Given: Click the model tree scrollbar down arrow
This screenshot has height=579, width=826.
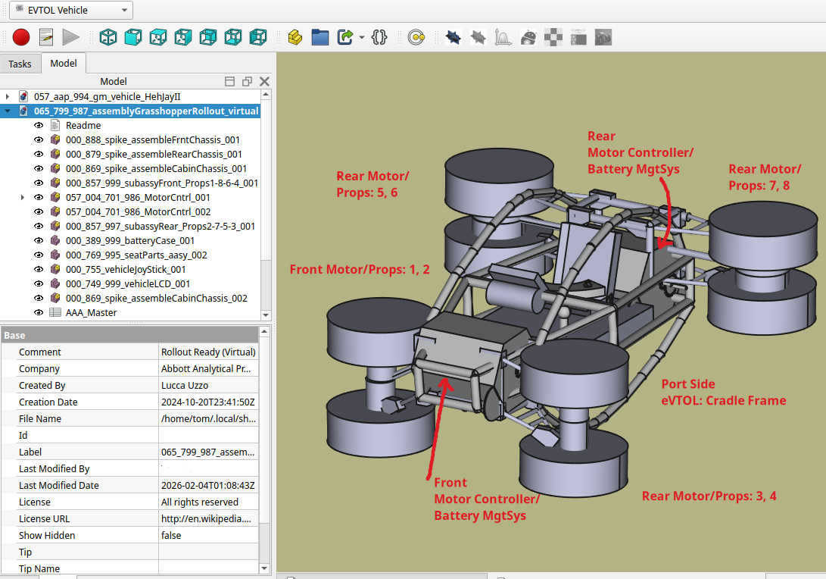Looking at the screenshot, I should (x=265, y=315).
